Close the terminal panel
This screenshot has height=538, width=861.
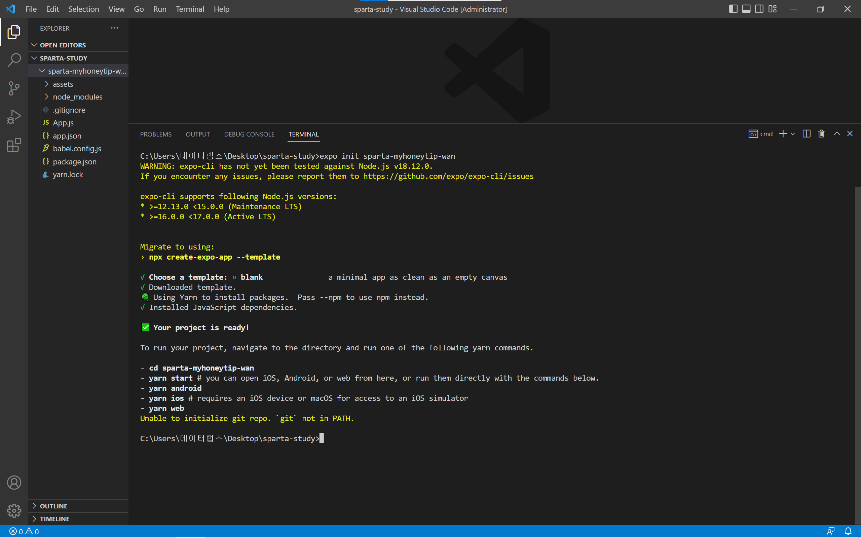coord(850,134)
